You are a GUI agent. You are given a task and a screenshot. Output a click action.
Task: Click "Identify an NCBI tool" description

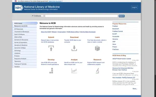[73, 64]
